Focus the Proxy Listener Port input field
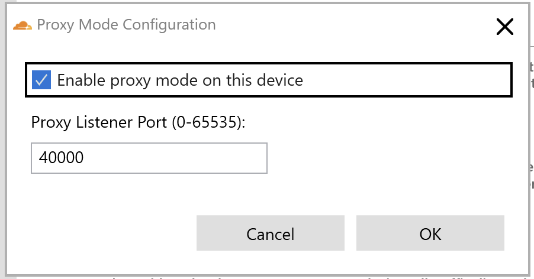This screenshot has width=534, height=279. click(x=149, y=158)
